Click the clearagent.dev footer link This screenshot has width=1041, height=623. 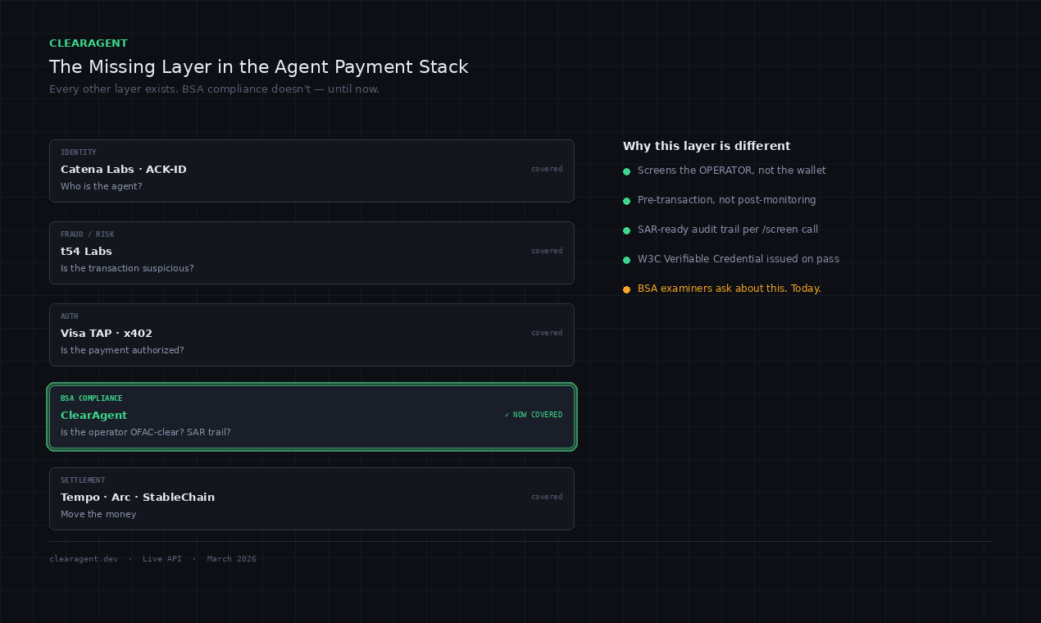coord(84,559)
